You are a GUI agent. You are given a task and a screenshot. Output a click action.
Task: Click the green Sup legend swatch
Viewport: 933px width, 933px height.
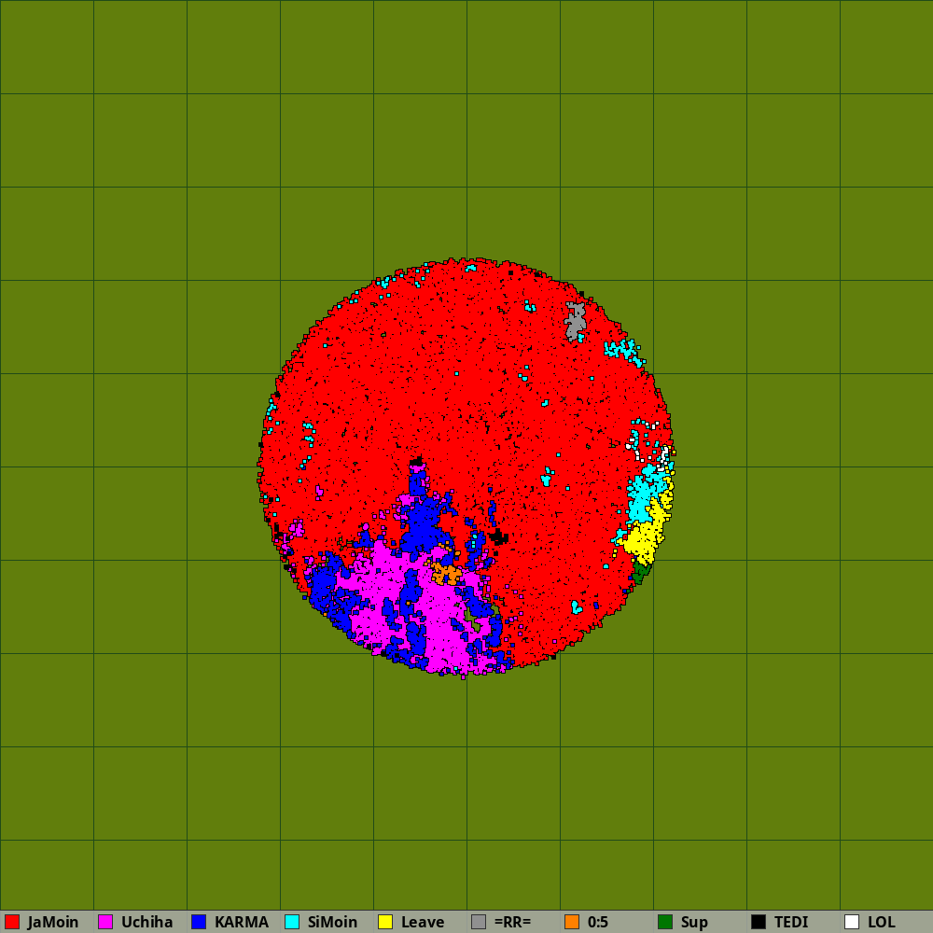coord(665,922)
